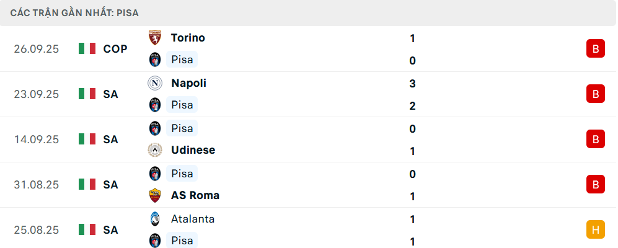The image size is (618, 248).
Task: Click red B badge for Napoli match
Action: tap(595, 94)
